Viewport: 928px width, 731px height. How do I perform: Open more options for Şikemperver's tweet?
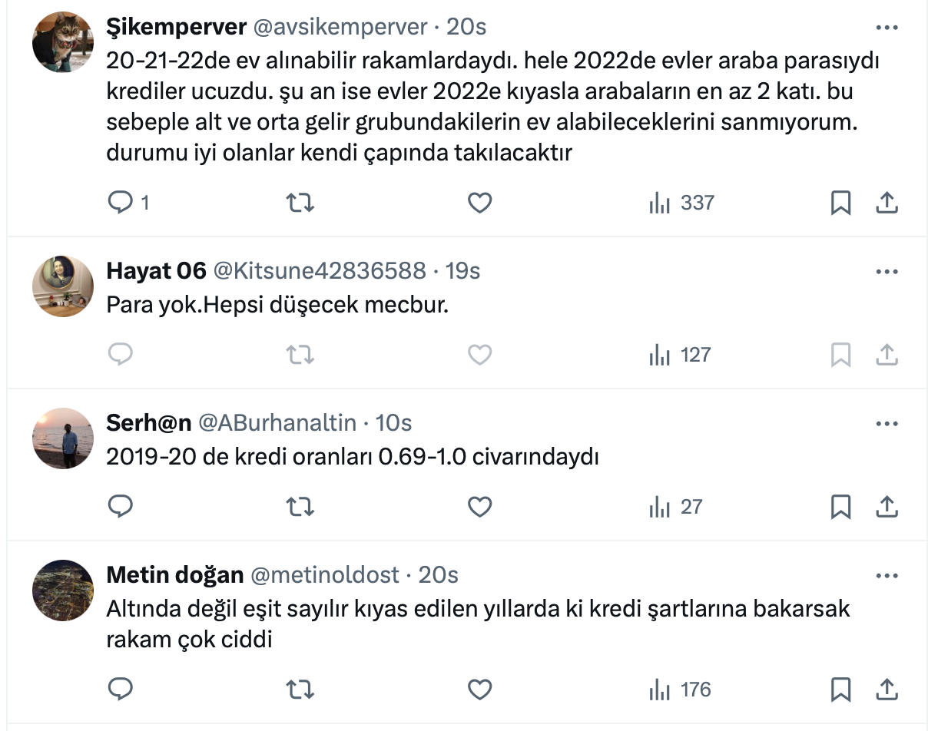tap(887, 28)
